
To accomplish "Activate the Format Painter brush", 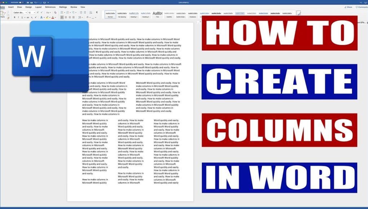I will tap(8, 18).
